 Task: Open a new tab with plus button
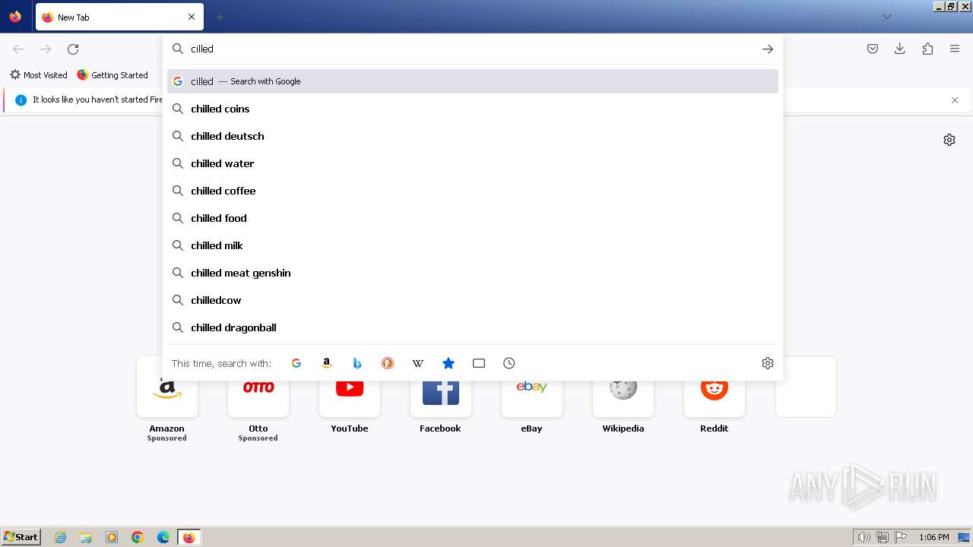click(220, 17)
